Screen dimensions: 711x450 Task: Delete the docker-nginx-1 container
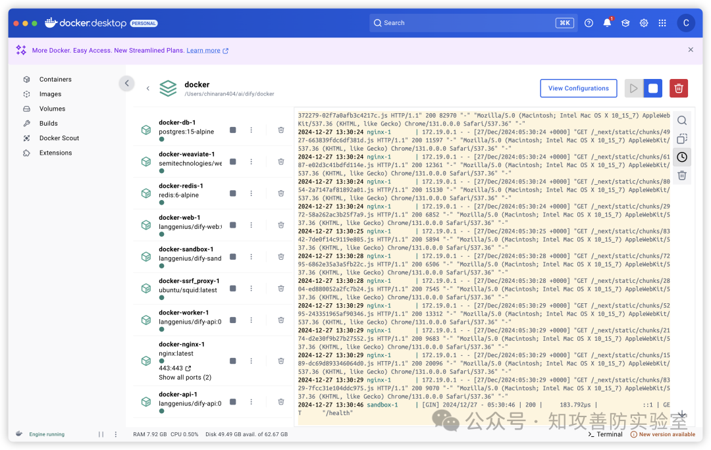pos(280,361)
